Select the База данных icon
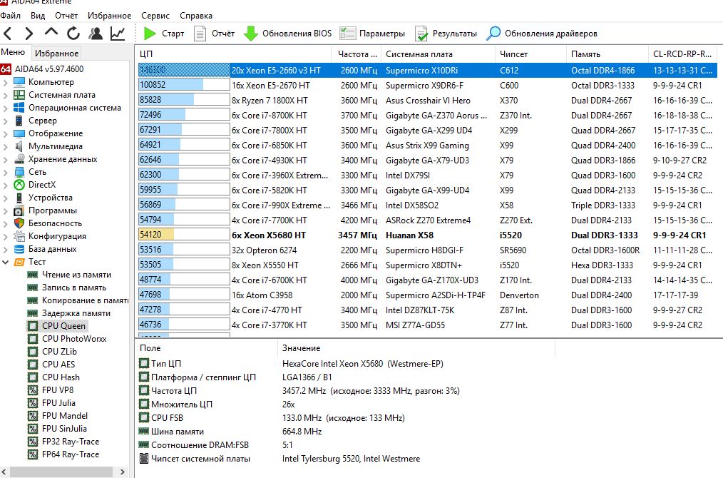 [19, 249]
